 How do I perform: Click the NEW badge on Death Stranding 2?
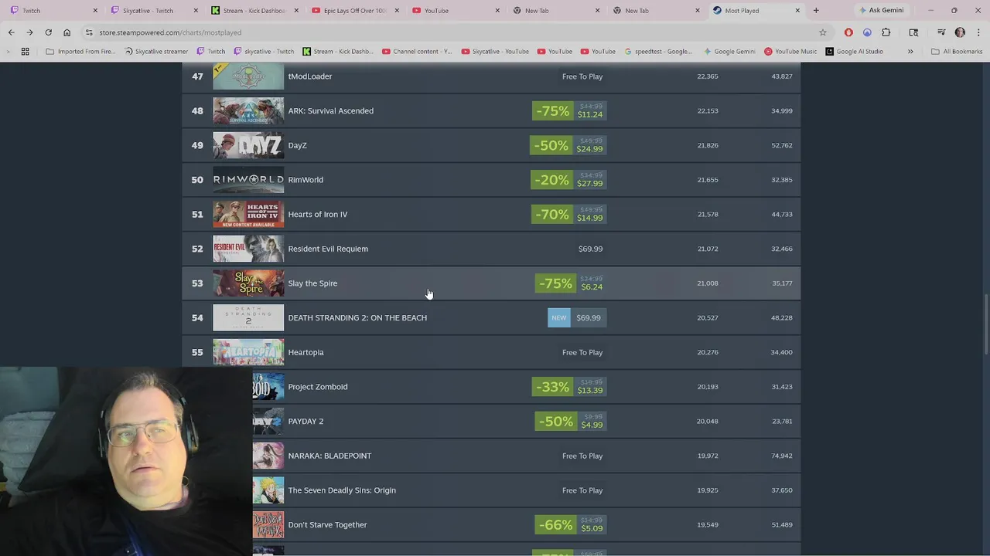point(559,317)
